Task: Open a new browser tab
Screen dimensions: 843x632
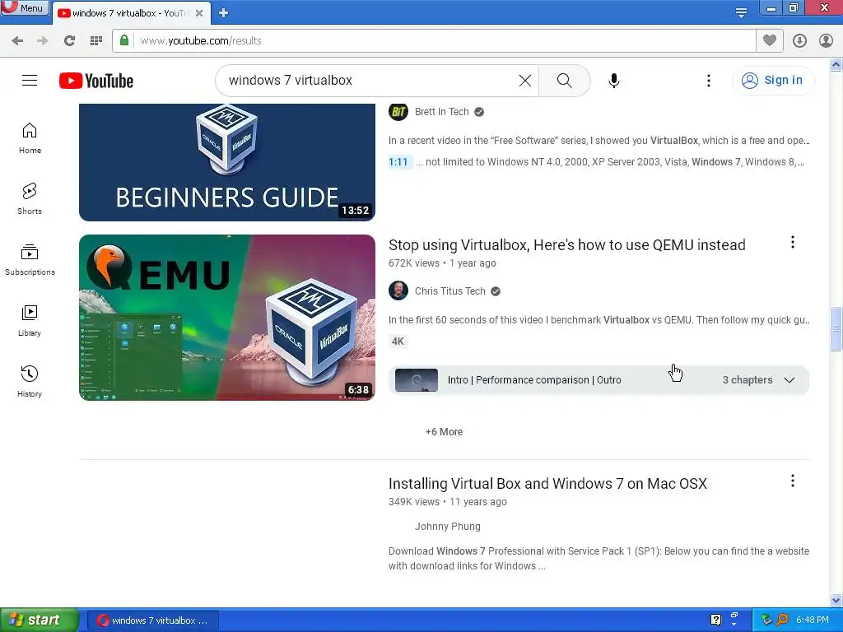Action: pyautogui.click(x=224, y=13)
